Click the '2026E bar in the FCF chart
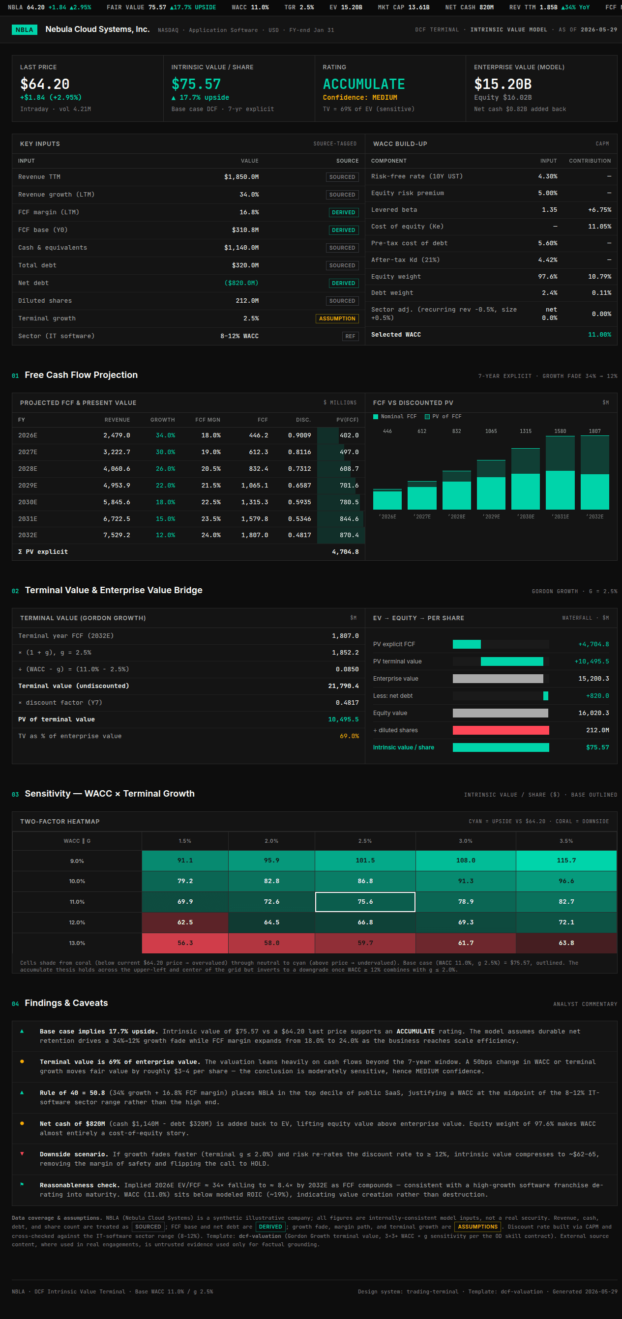The image size is (622, 1319). [387, 499]
